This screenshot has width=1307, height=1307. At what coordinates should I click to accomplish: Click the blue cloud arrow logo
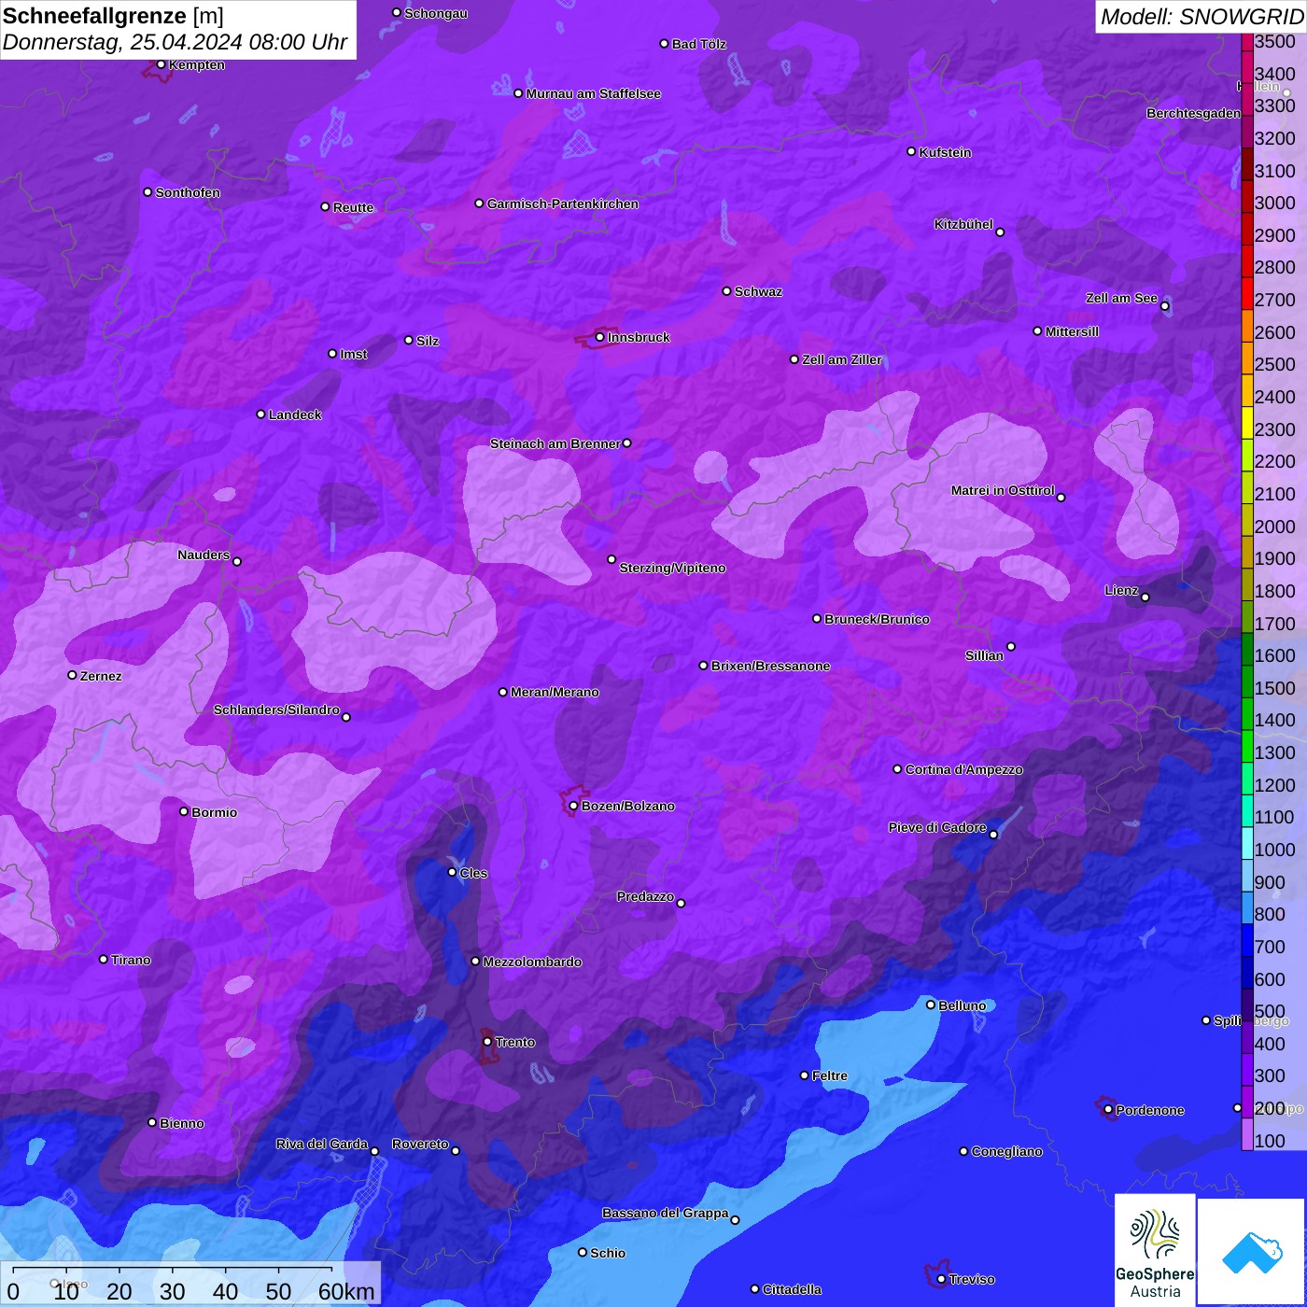pos(1252,1253)
